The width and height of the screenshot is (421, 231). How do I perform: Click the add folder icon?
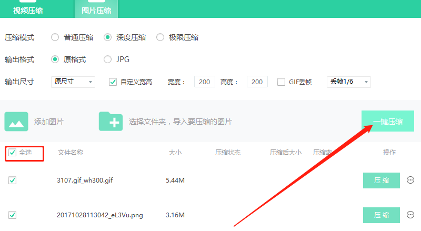point(111,122)
